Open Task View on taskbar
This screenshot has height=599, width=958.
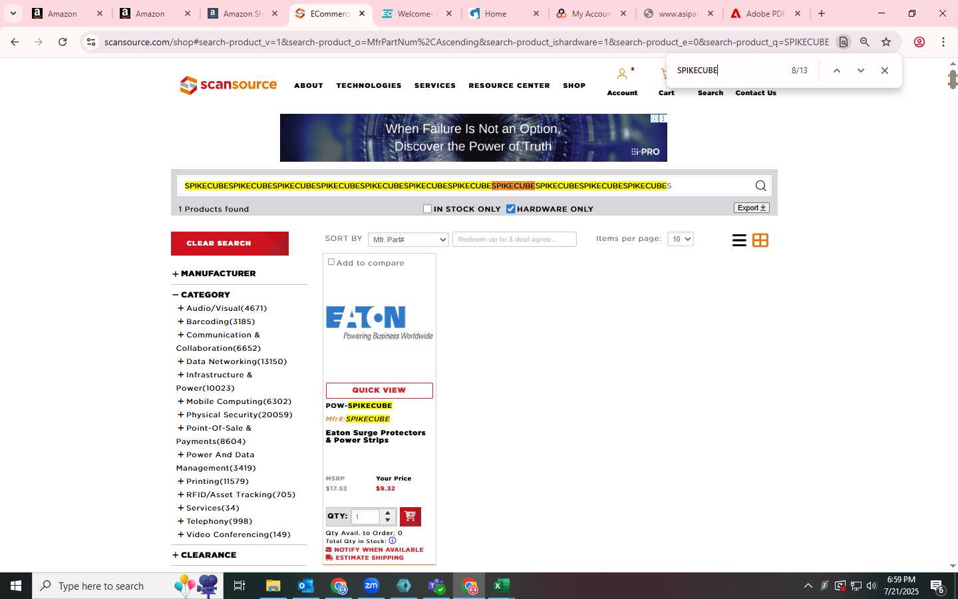[x=239, y=586]
